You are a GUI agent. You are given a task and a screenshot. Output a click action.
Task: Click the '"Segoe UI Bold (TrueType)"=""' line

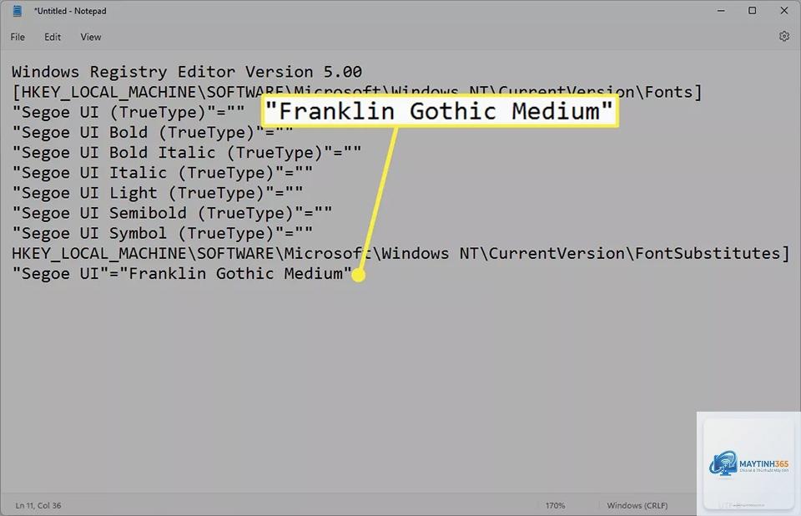[153, 133]
